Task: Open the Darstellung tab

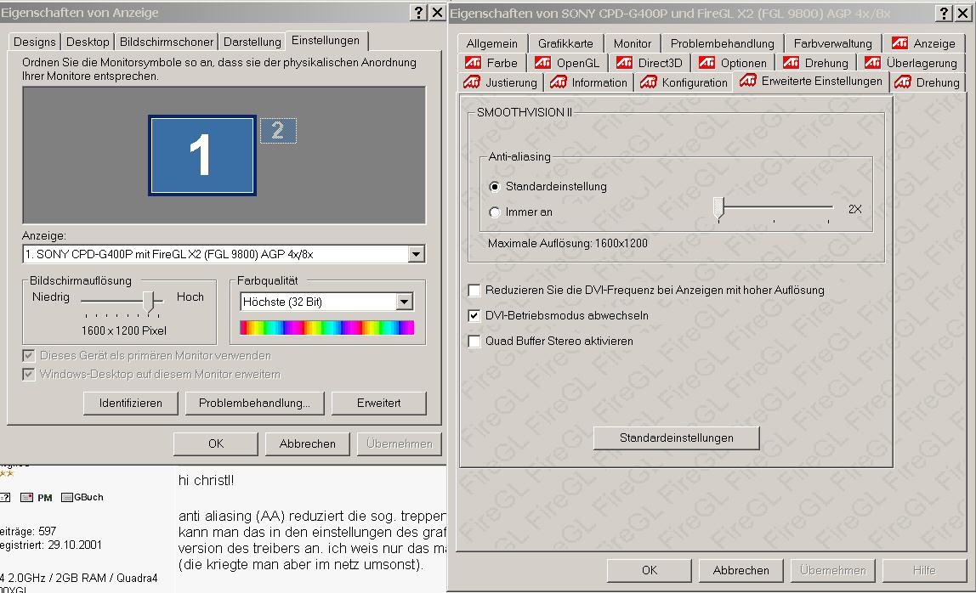Action: coord(253,42)
